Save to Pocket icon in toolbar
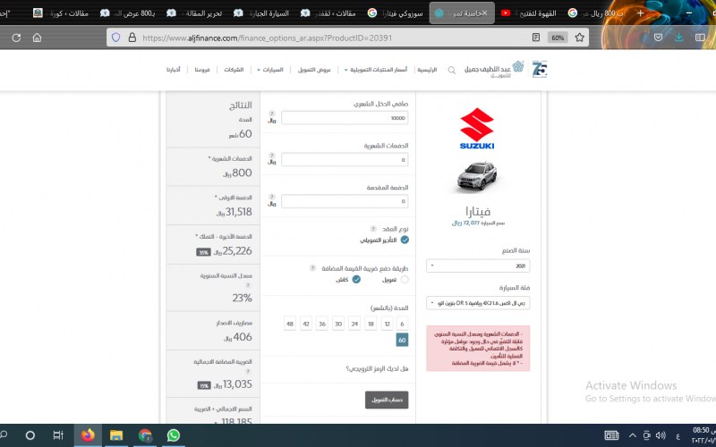Image resolution: width=716 pixels, height=447 pixels. pos(658,38)
